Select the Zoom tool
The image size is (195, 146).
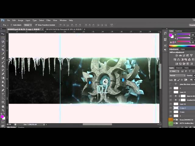pos(3,110)
